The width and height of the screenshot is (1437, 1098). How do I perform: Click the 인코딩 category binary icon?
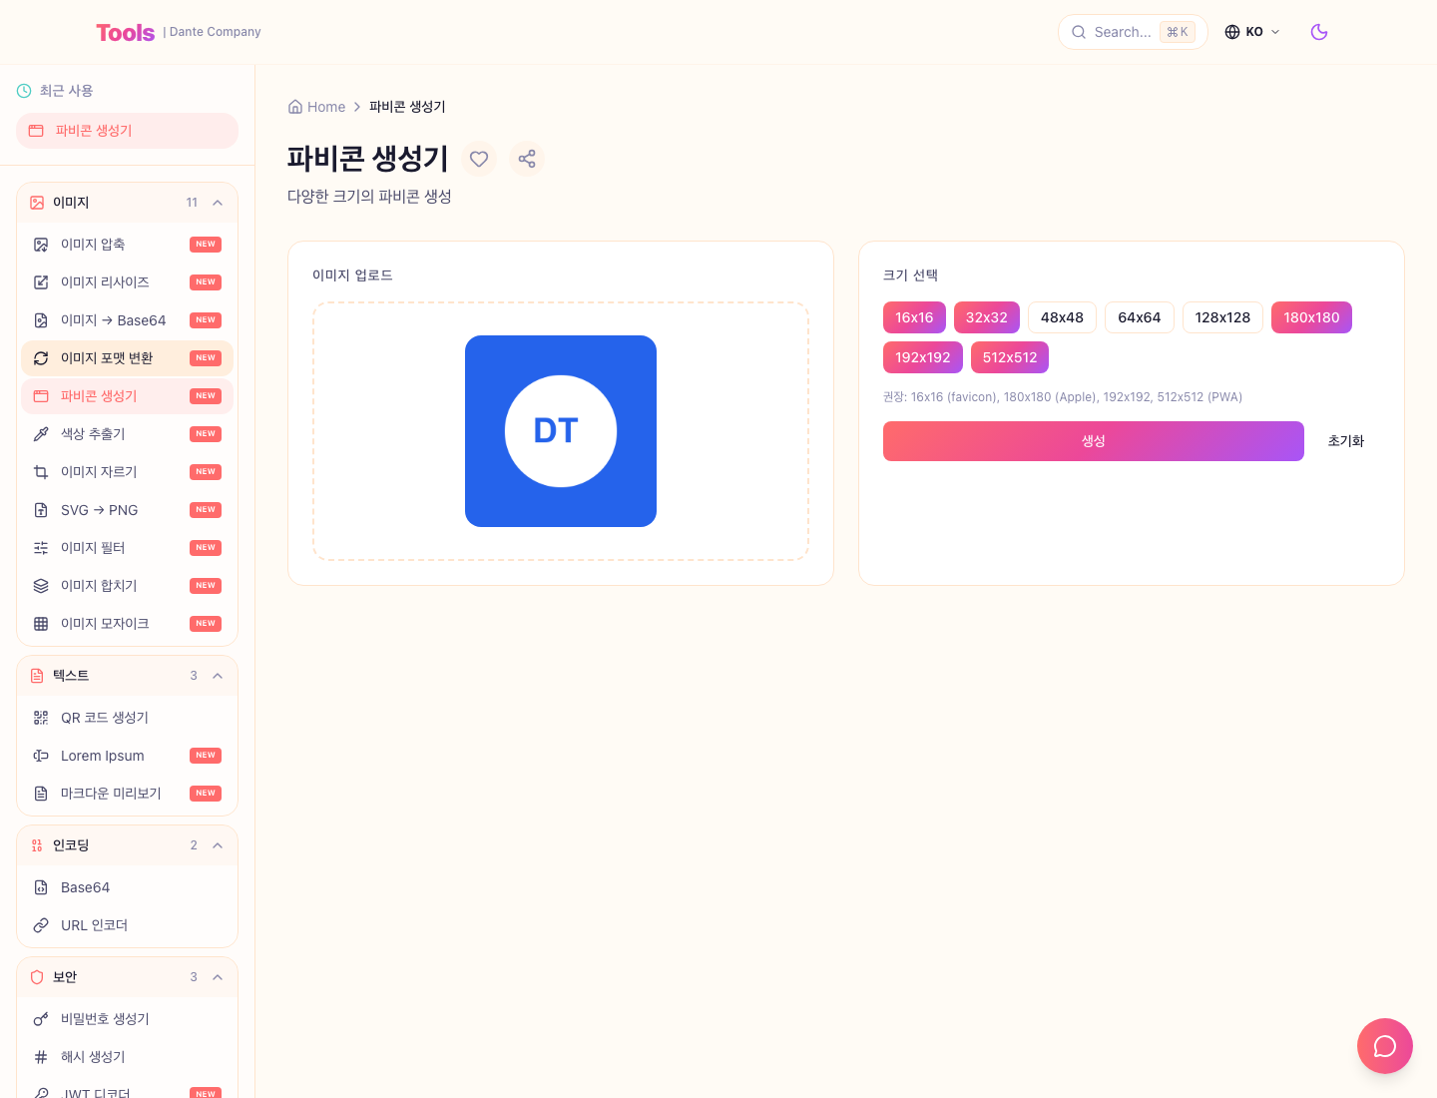(37, 845)
